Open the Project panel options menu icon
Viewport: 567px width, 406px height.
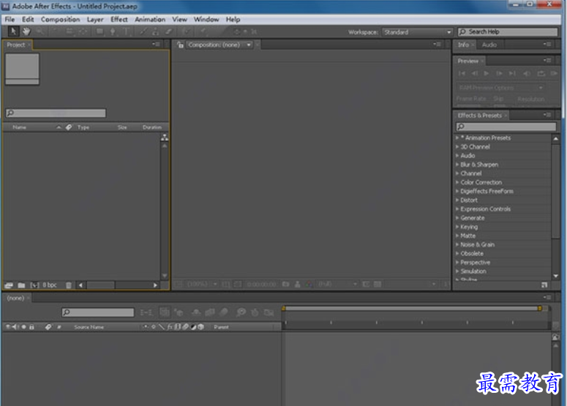(156, 45)
